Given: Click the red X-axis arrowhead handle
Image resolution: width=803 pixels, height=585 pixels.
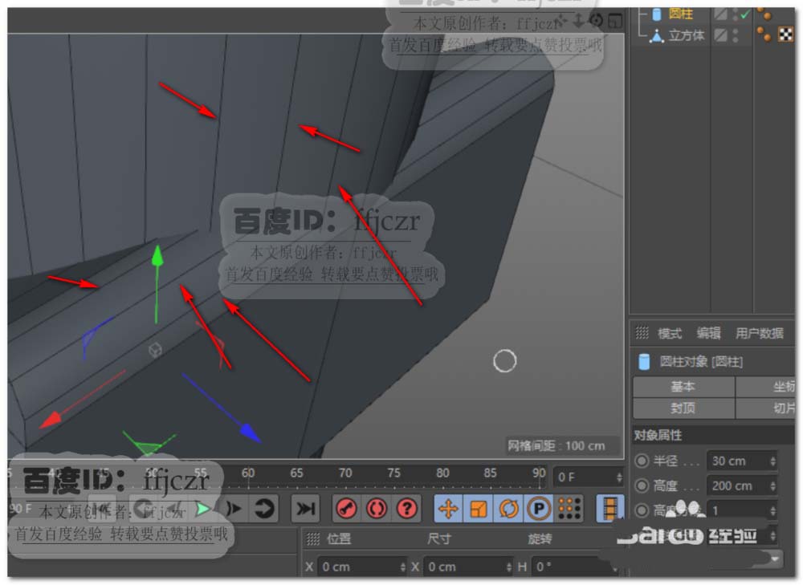Looking at the screenshot, I should click(x=51, y=420).
